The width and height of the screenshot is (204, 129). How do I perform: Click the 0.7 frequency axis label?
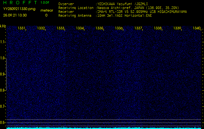[3, 106]
